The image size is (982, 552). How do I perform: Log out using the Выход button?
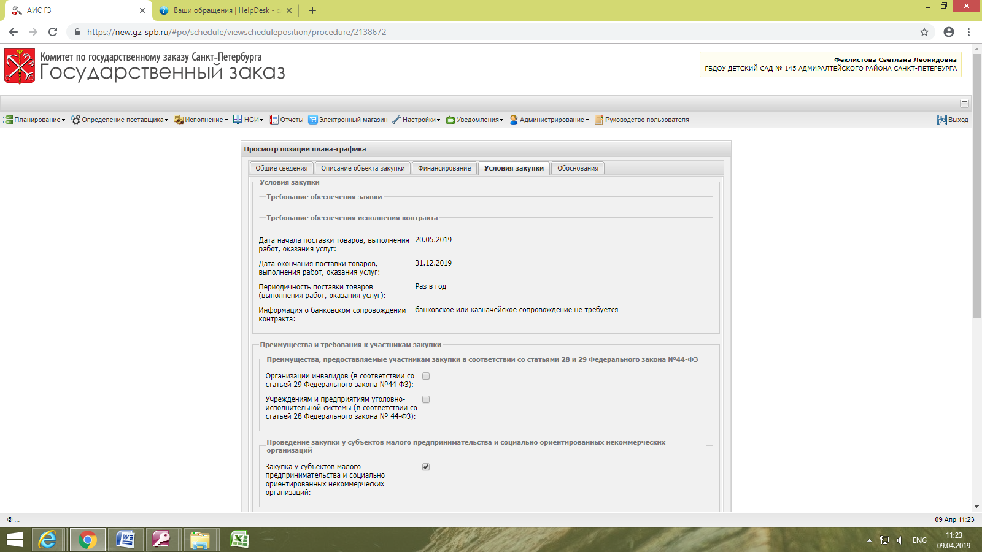[x=953, y=120]
